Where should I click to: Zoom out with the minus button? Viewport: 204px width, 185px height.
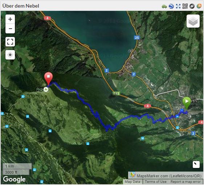pyautogui.click(x=10, y=29)
